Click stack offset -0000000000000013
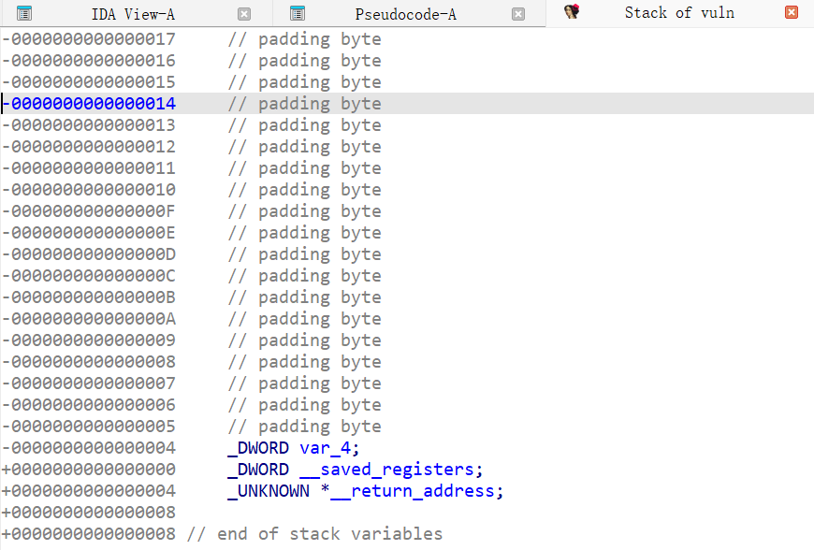Image resolution: width=814 pixels, height=550 pixels. tap(89, 125)
